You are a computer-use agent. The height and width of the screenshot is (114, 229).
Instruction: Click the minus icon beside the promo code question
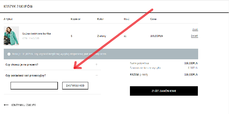[97, 75]
